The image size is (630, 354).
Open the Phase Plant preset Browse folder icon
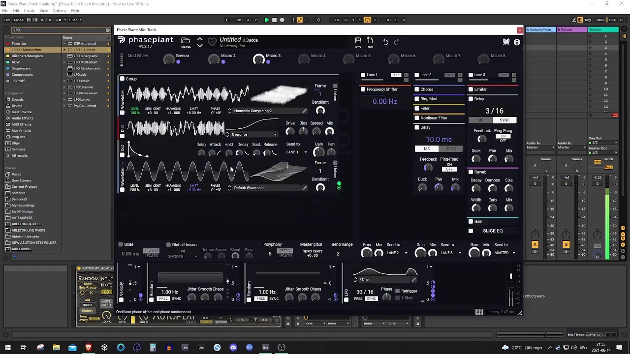[186, 41]
